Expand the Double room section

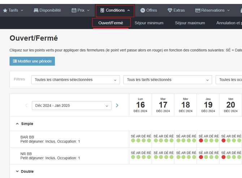coord(17,171)
